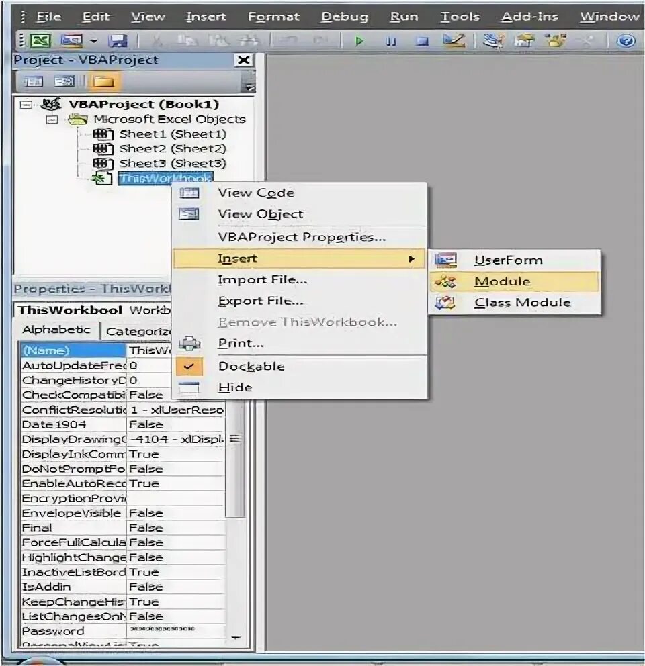Image resolution: width=645 pixels, height=666 pixels.
Task: Select ThisWorkbook in project tree
Action: 165,178
